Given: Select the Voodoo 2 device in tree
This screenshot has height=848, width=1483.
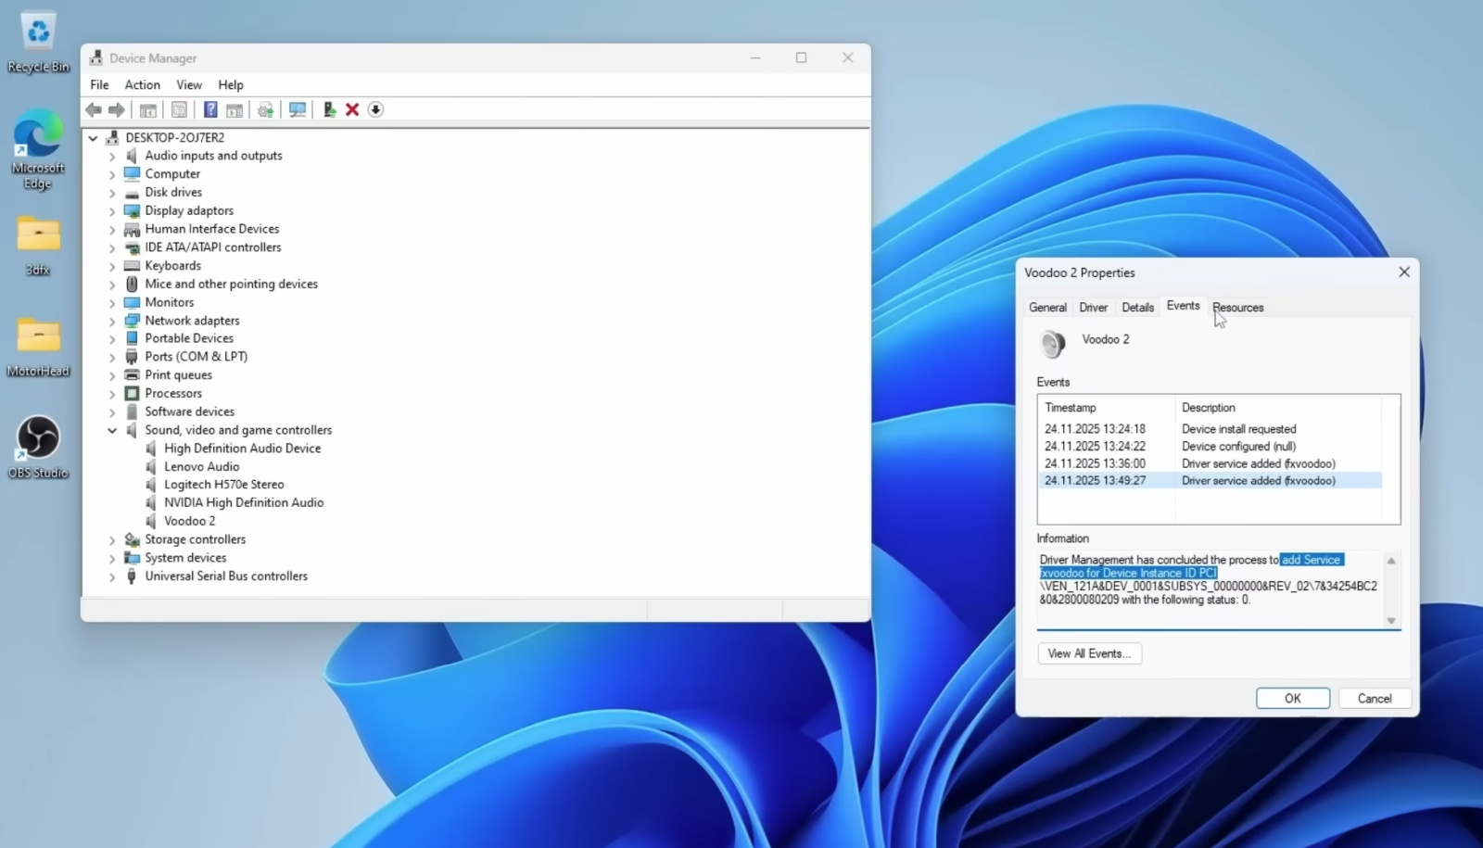Looking at the screenshot, I should pos(189,521).
